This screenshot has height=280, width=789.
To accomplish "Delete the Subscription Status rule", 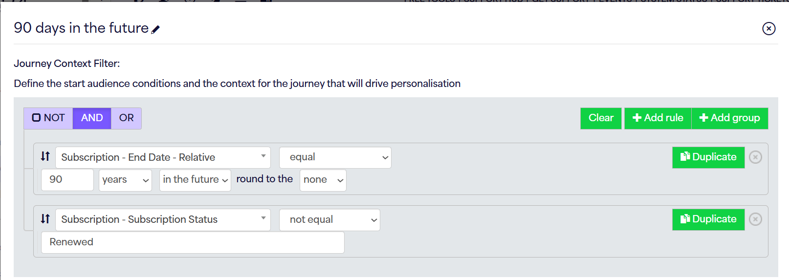I will [755, 219].
